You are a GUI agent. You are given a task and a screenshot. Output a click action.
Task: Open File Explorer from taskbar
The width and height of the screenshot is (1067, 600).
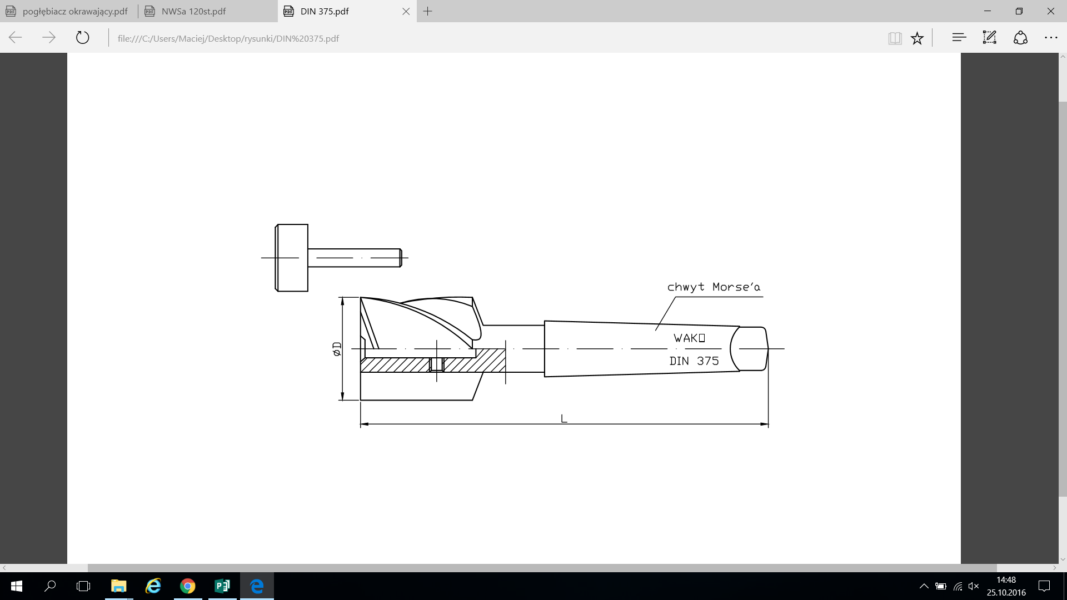(119, 586)
